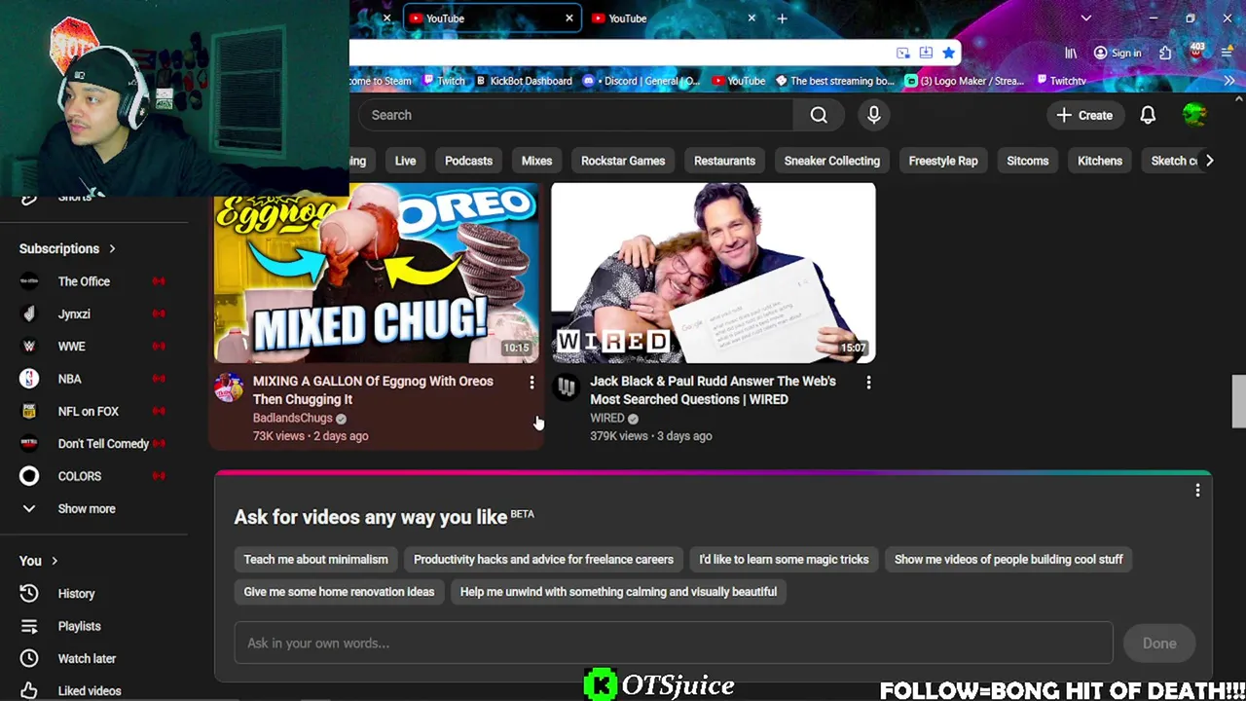Viewport: 1246px width, 701px height.
Task: Close the second YouTube tab
Action: coord(751,18)
